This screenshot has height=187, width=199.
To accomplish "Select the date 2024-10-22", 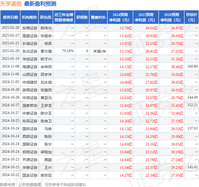I will point(10,175).
